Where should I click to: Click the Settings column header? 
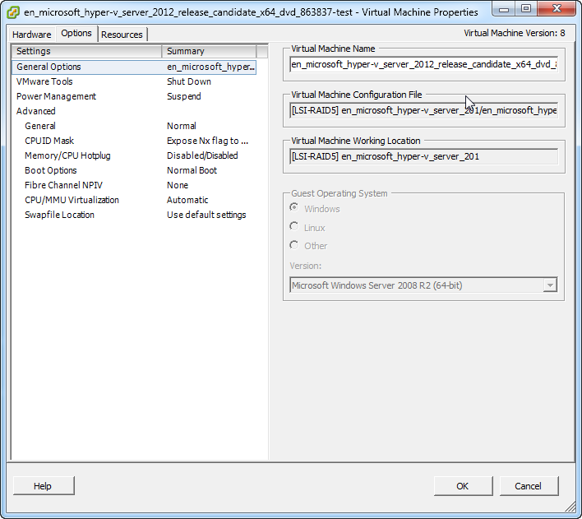click(87, 51)
